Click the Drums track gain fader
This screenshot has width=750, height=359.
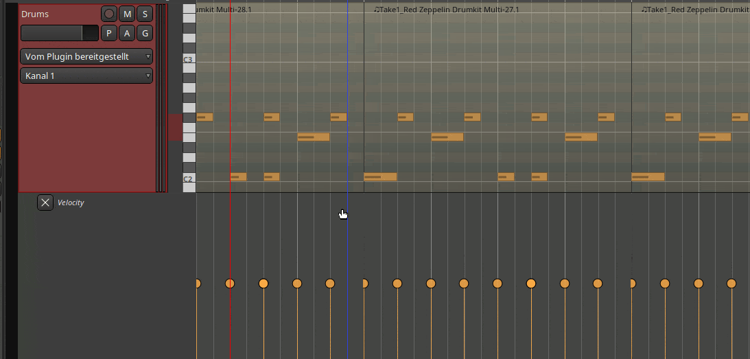coord(60,33)
